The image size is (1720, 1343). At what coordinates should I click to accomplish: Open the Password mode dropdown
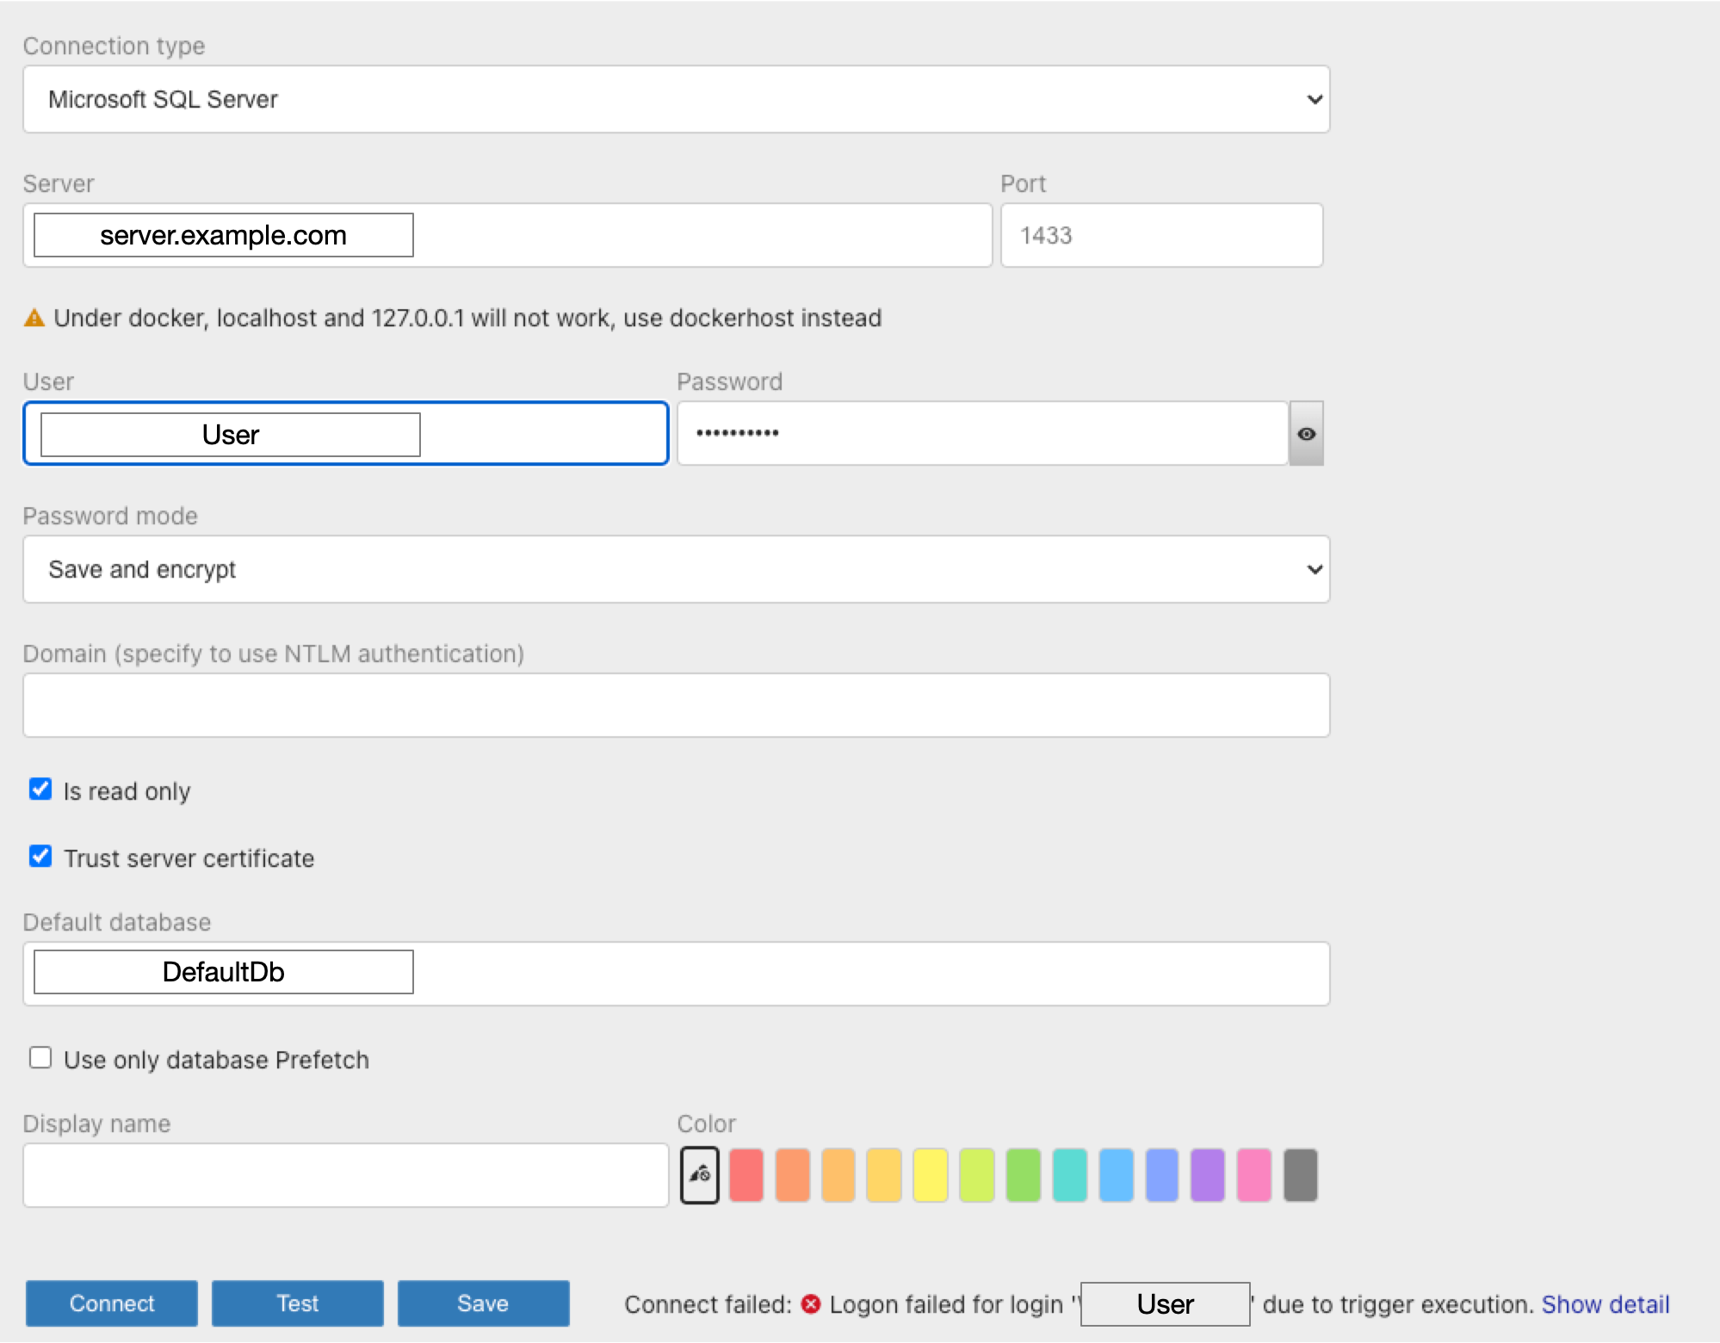(x=677, y=569)
